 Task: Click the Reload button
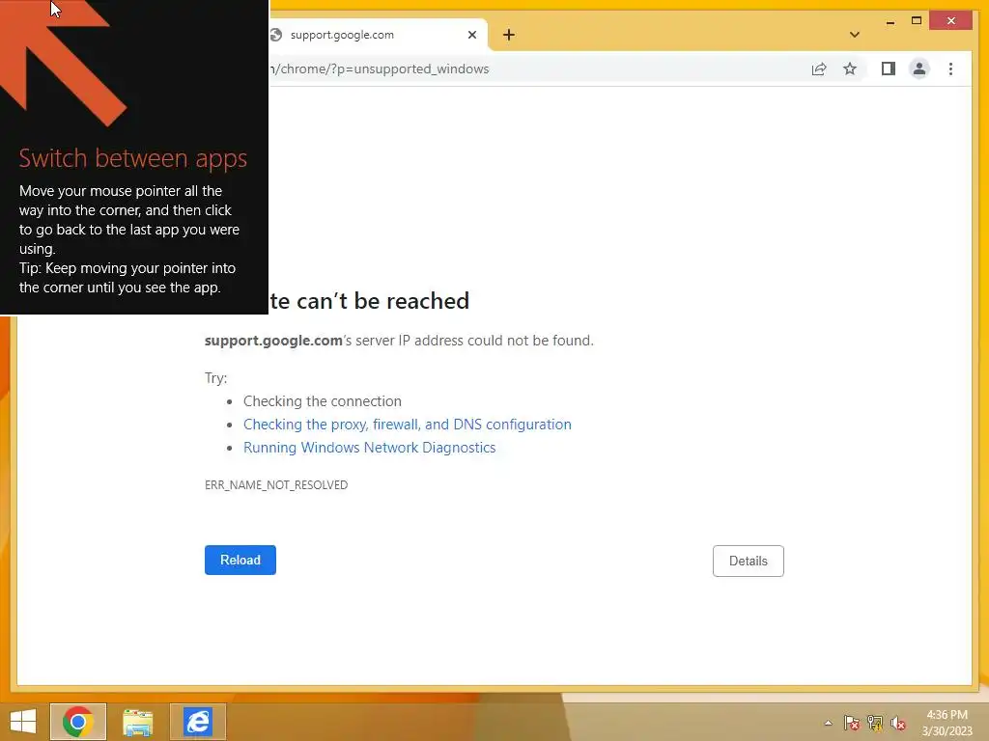pyautogui.click(x=240, y=561)
